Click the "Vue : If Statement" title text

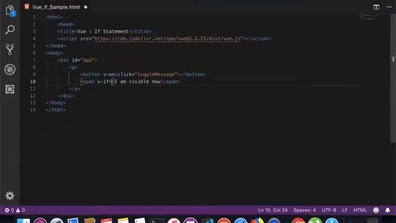pos(103,32)
